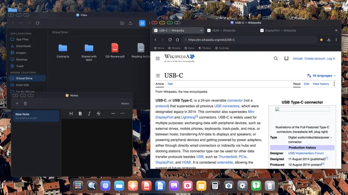Search Wikipedia with the magnifier icon
Image resolution: width=348 pixels, height=195 pixels.
pos(276,58)
